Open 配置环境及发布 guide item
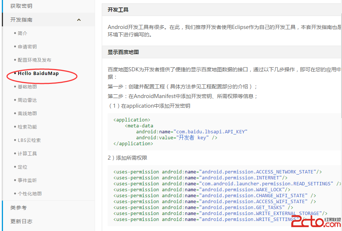 (x=35, y=60)
